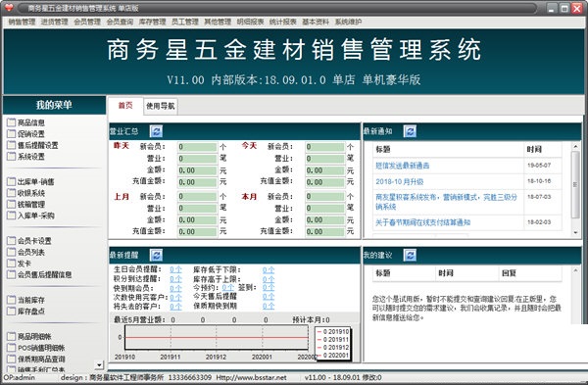The height and width of the screenshot is (385, 588).
Task: Open 促销设置 icon in My Menu
Action: click(12, 133)
